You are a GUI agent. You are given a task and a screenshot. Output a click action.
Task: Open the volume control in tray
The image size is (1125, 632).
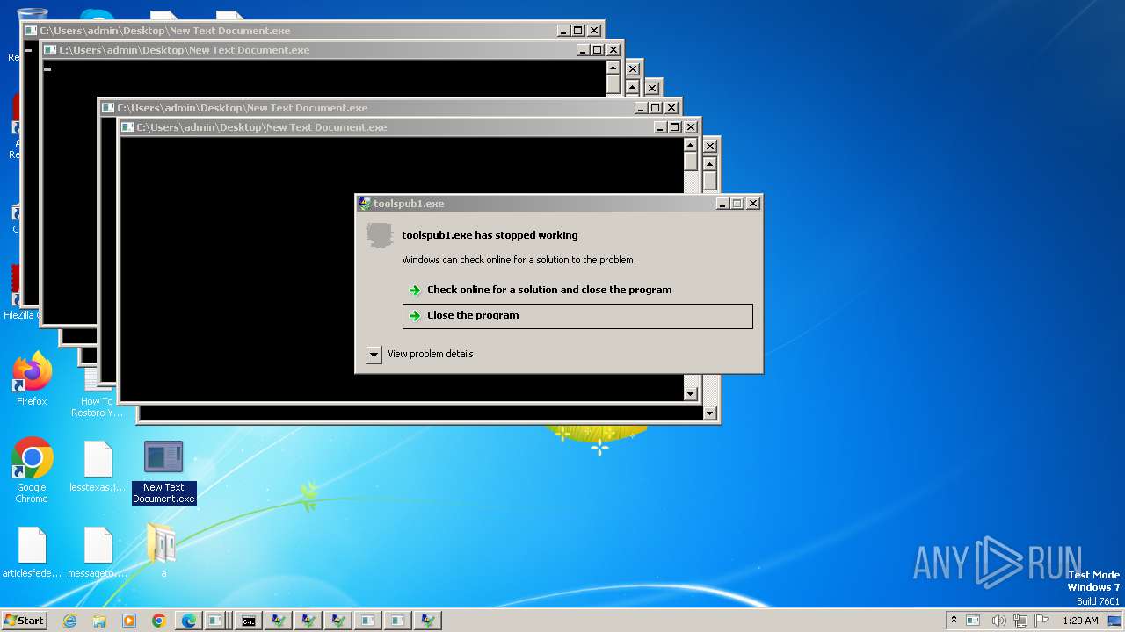[x=999, y=621]
